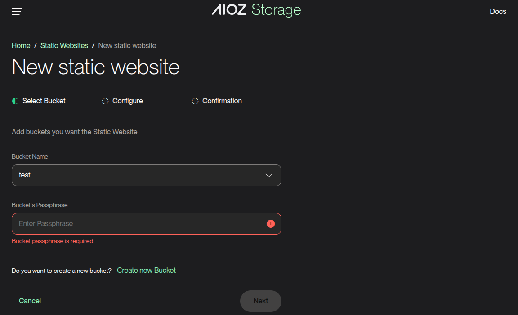Screen dimensions: 518x315
Task: Click the Next button
Action: click(261, 301)
